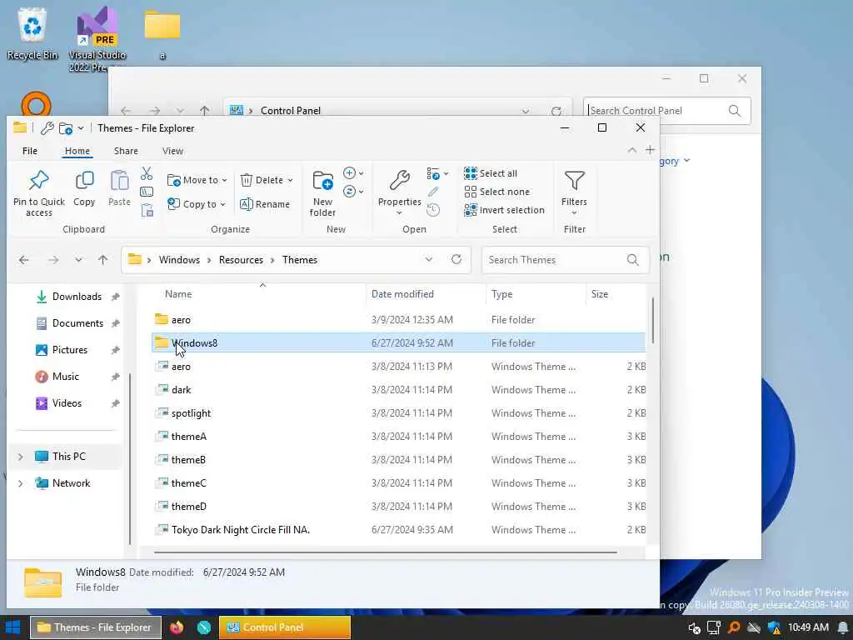853x640 pixels.
Task: Click Select none
Action: pos(496,192)
